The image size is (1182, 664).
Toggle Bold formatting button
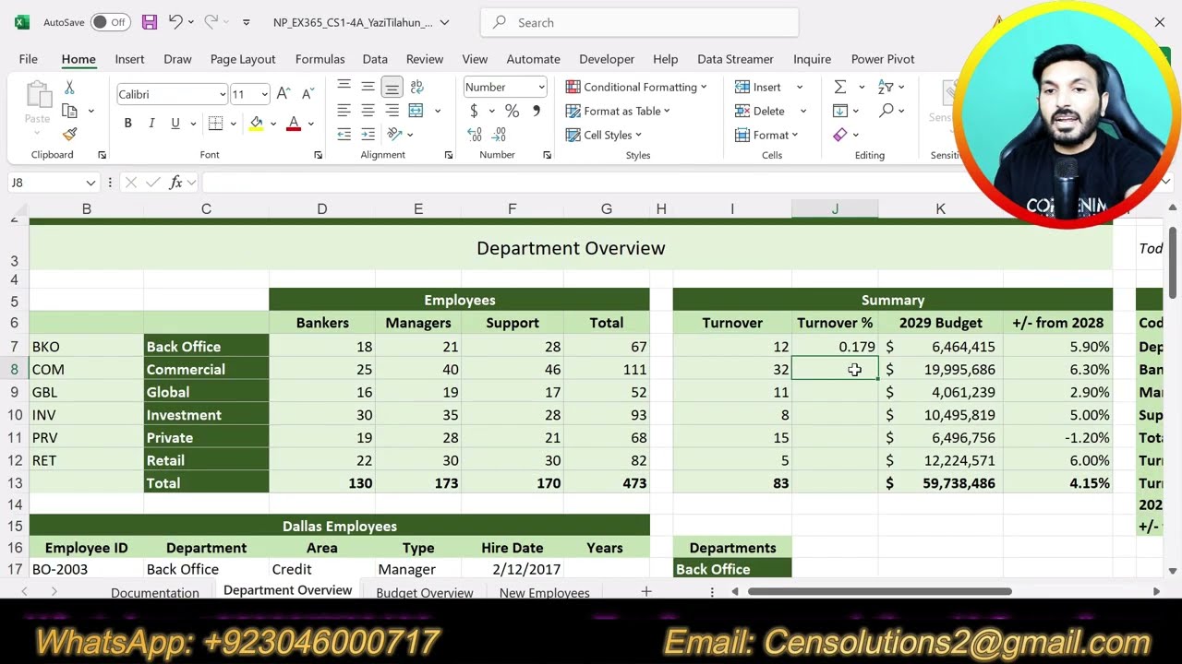[127, 124]
